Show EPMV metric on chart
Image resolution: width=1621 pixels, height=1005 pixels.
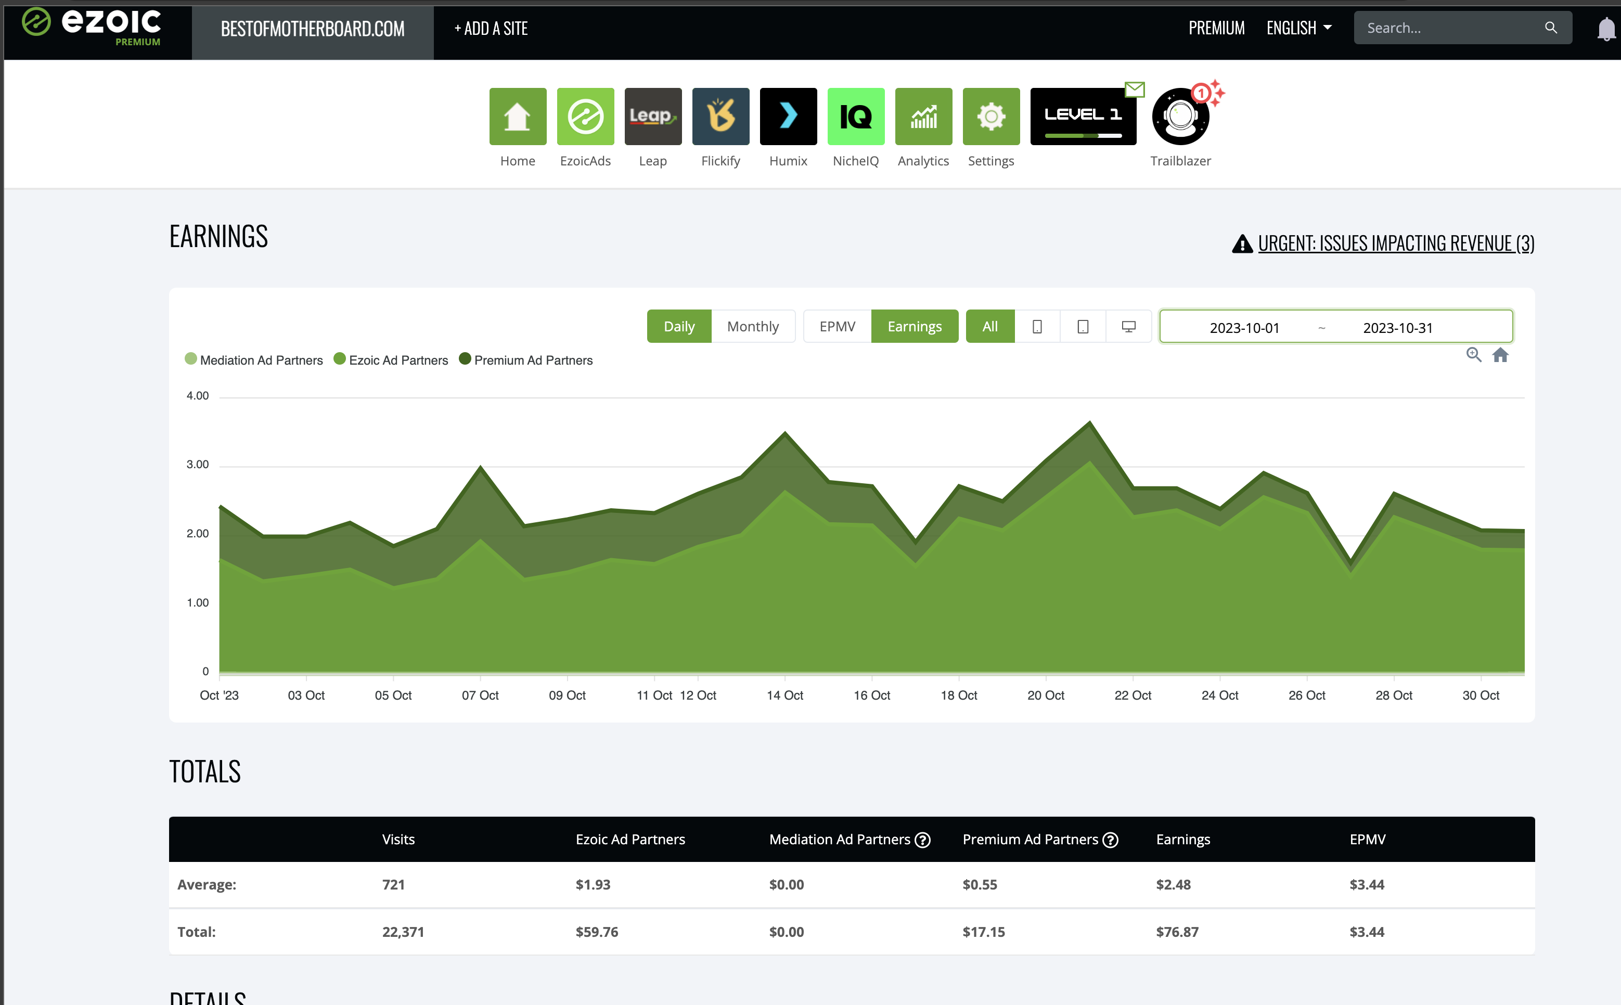pos(838,326)
